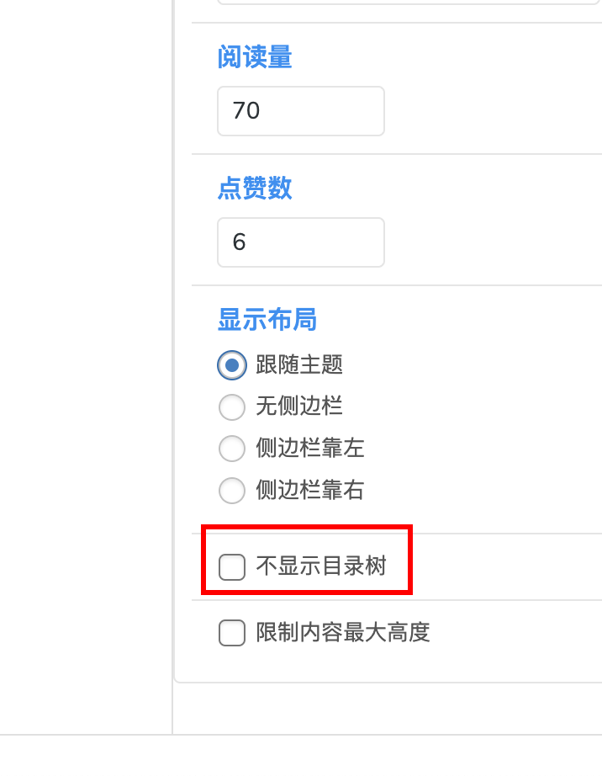Select the 跟随主题 radio button
This screenshot has height=776, width=602.
click(x=232, y=365)
